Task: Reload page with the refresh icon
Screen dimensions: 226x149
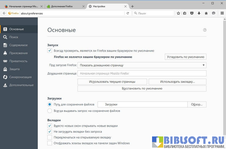Action: [128, 13]
